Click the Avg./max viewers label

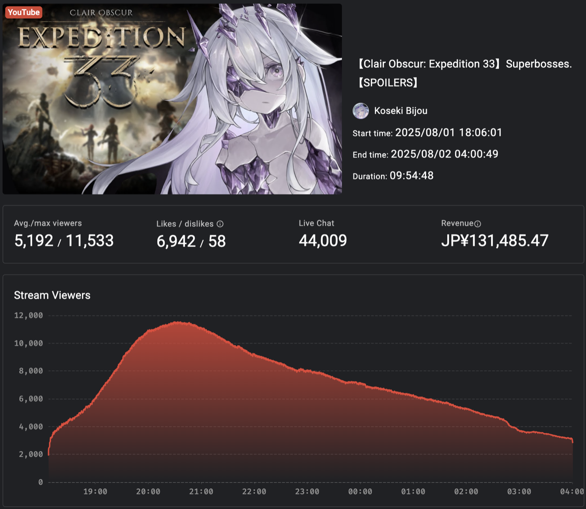[x=48, y=223]
